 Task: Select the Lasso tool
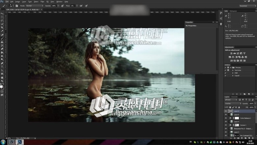2,20
